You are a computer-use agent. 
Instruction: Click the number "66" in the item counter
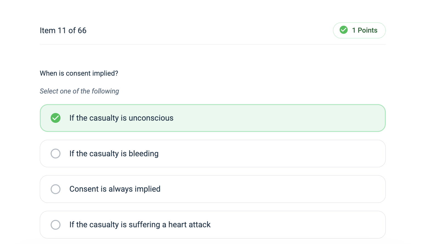82,30
